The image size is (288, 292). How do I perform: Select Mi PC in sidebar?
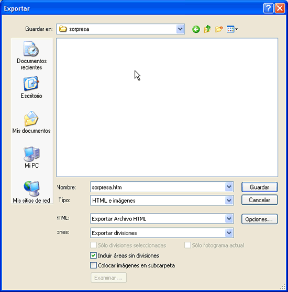(x=31, y=157)
